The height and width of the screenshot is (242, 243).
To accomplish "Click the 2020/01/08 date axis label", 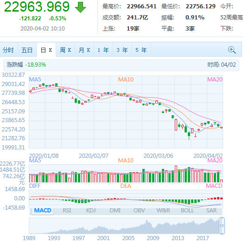I will pyautogui.click(x=44, y=156).
